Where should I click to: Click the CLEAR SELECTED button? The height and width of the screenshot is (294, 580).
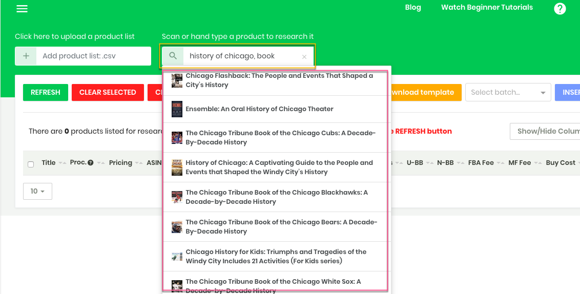(108, 93)
